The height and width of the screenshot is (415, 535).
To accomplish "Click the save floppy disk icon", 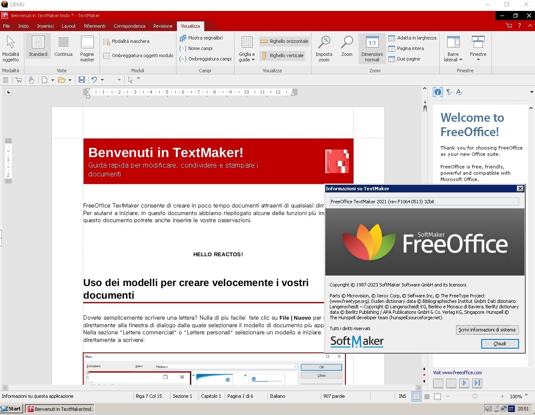I will pos(82,80).
